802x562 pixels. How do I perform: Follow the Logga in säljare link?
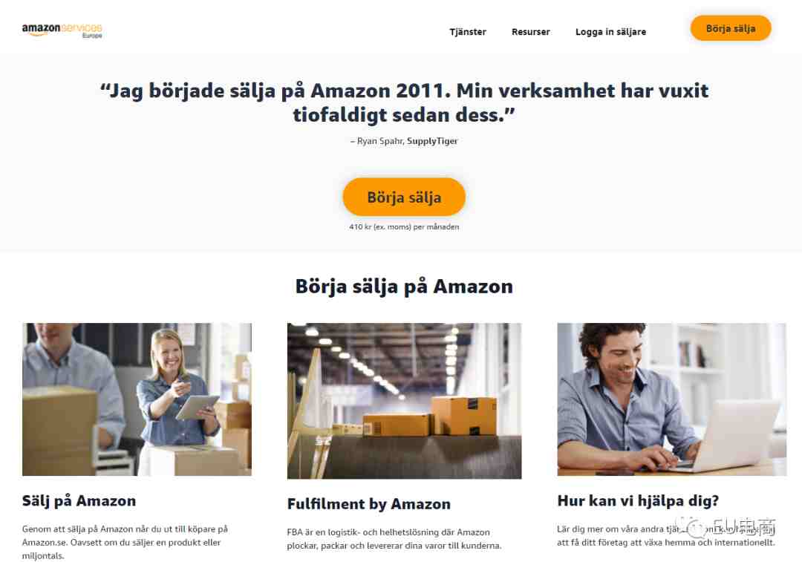[610, 32]
